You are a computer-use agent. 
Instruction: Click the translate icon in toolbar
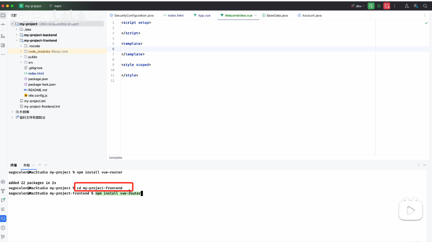416,6
